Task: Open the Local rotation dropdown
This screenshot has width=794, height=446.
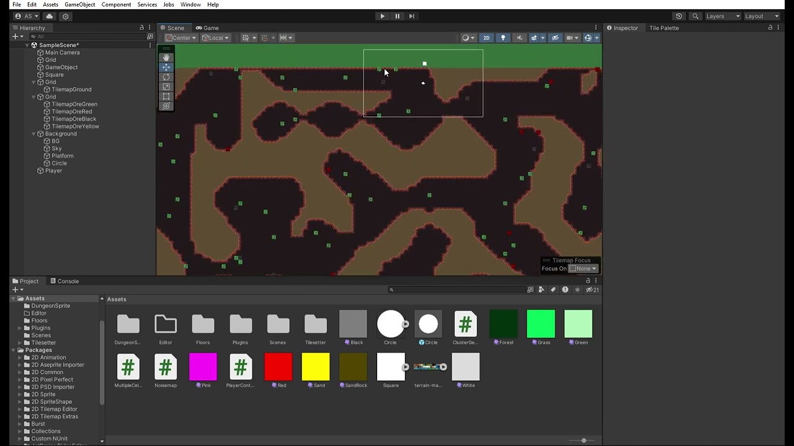Action: pos(215,38)
